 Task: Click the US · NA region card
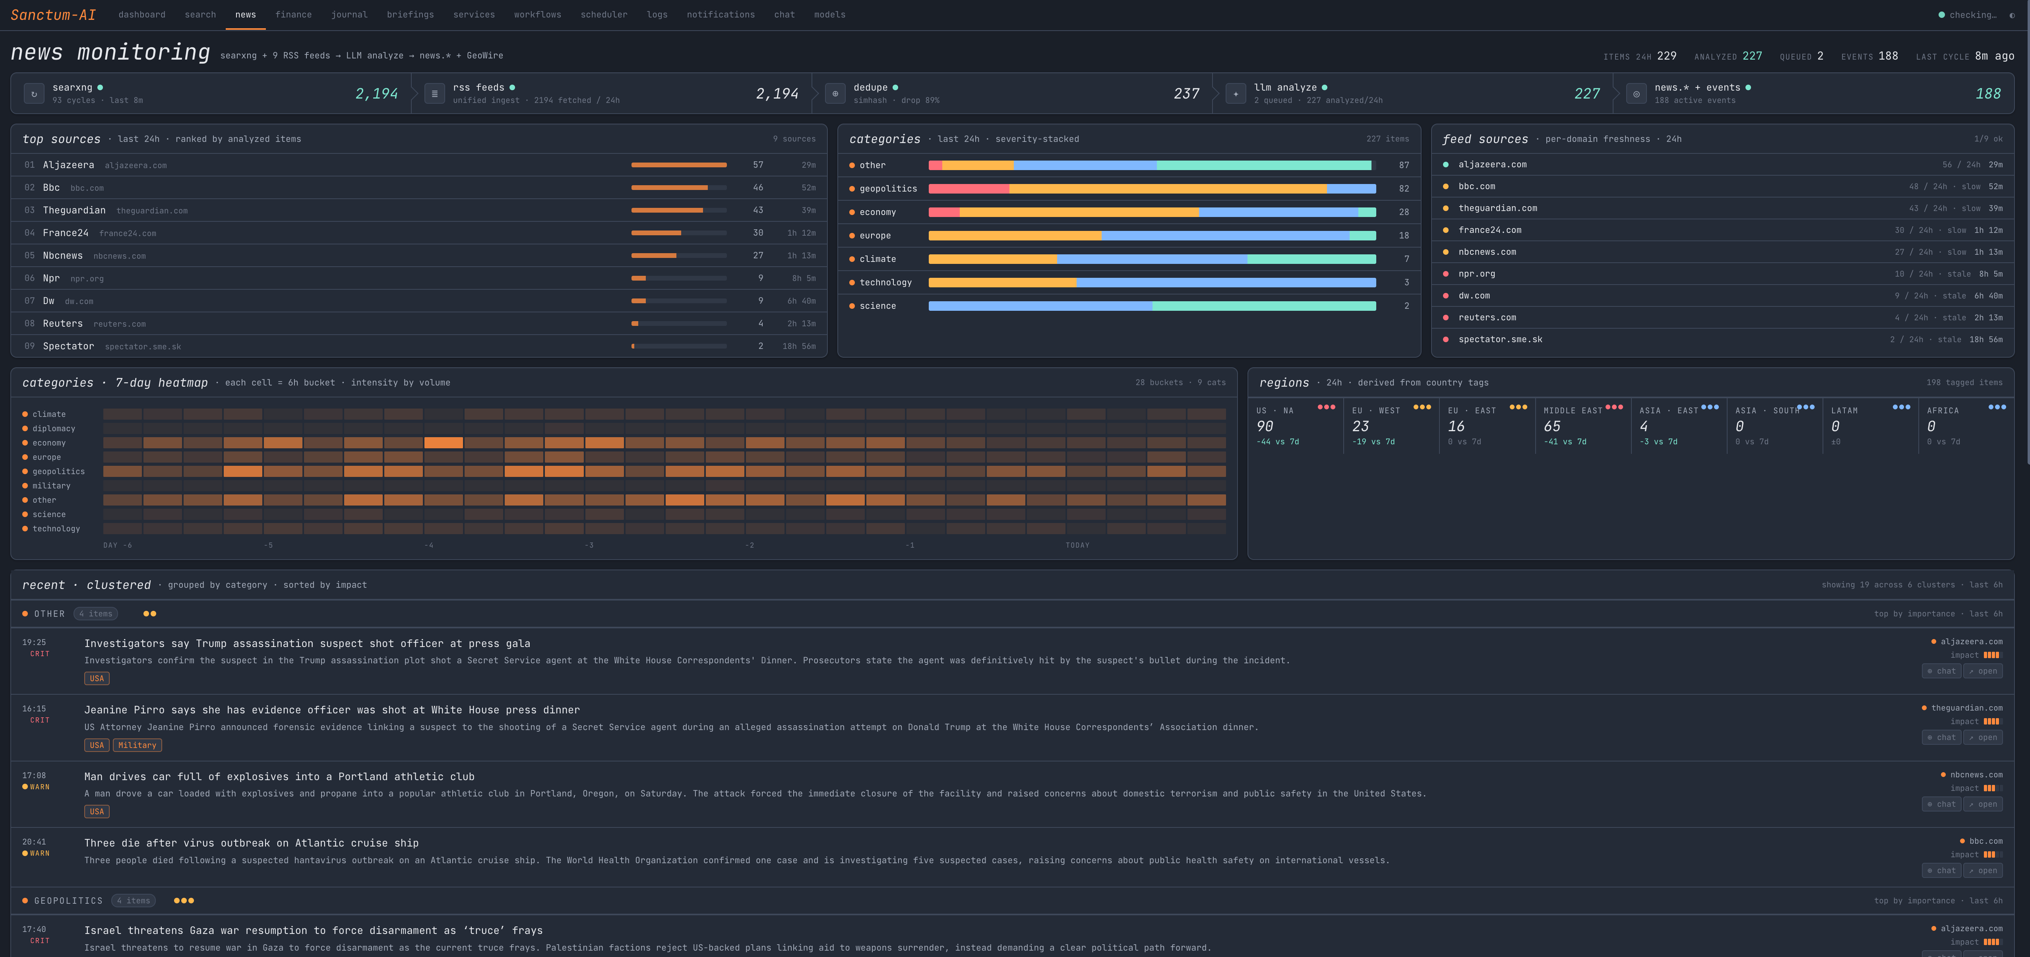(x=1296, y=426)
